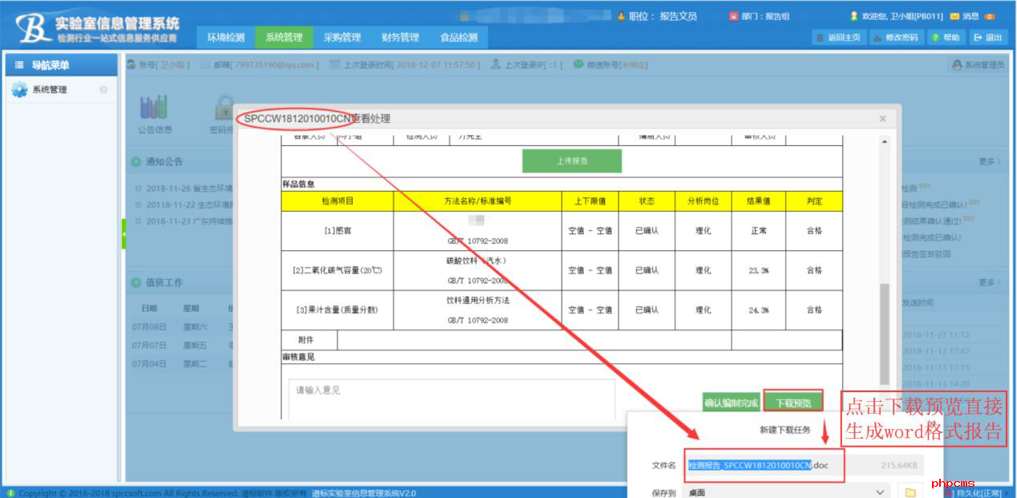Viewport: 1017px width, 498px height.
Task: Expand the 系统管理 sidebar arrow
Action: pyautogui.click(x=103, y=90)
